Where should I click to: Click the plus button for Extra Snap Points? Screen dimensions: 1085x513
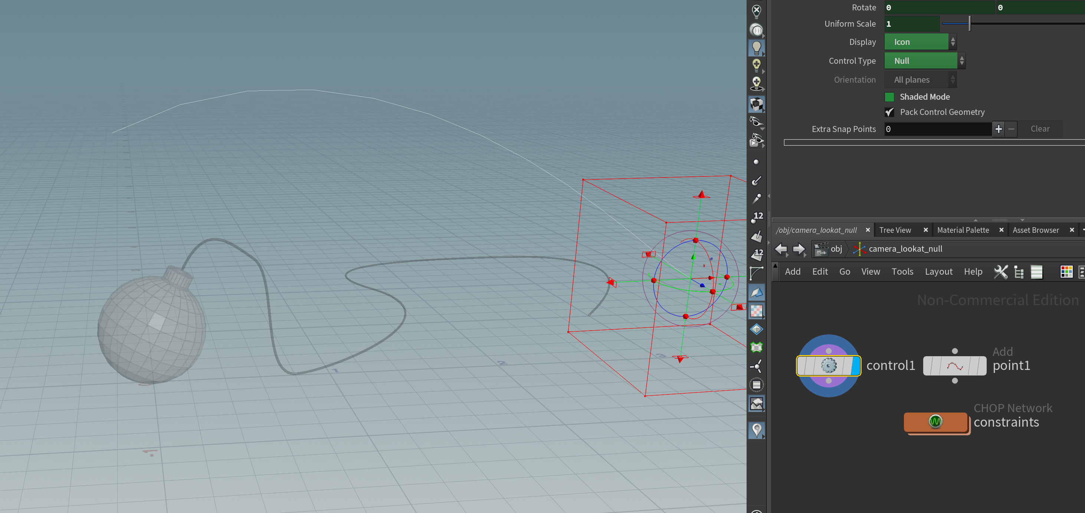click(x=998, y=129)
